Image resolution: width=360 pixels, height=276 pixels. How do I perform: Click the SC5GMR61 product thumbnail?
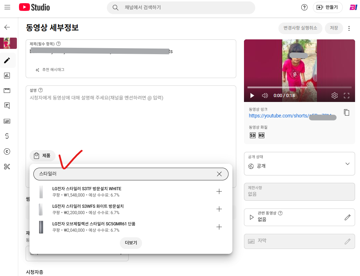(41, 227)
